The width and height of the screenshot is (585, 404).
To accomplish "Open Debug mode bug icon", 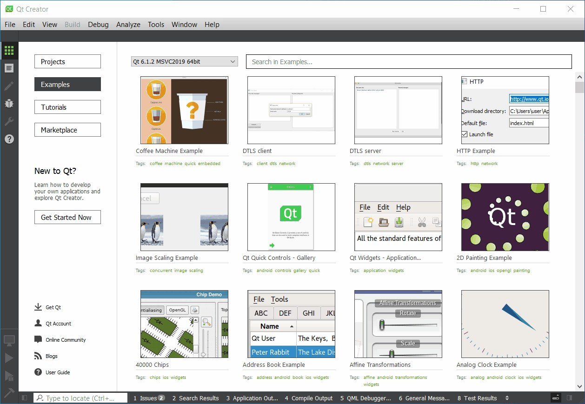I will coord(9,103).
